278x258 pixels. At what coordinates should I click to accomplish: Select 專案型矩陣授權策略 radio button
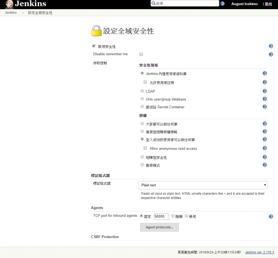tap(142, 131)
